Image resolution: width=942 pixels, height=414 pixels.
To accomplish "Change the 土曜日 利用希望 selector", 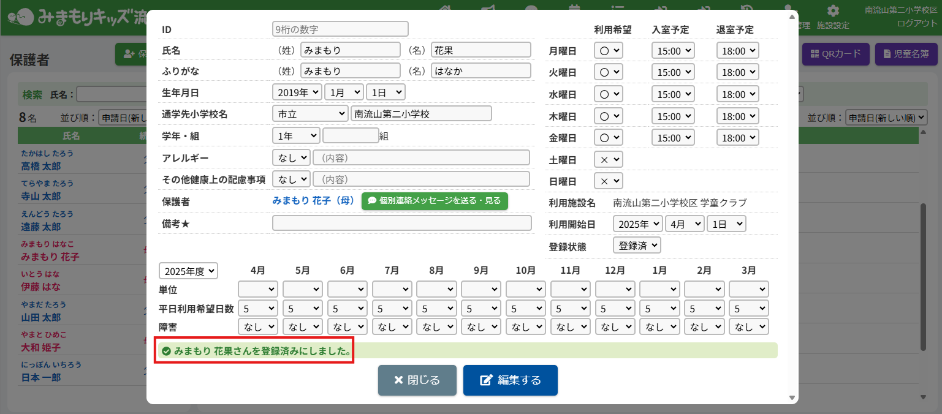I will click(x=608, y=159).
